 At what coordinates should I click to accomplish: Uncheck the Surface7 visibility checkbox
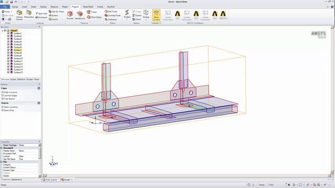point(8,50)
